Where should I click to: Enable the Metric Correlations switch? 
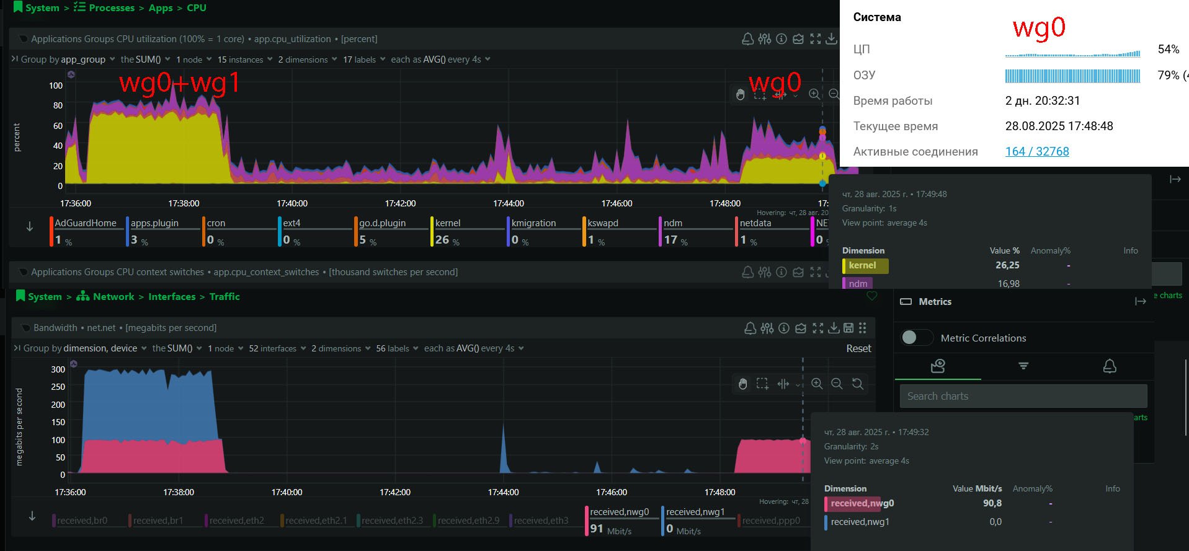(917, 337)
